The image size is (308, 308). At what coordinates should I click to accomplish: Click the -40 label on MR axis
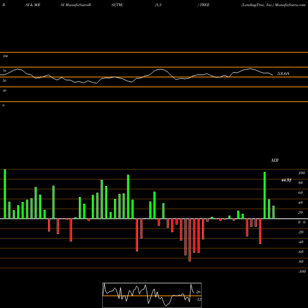tap(301, 242)
